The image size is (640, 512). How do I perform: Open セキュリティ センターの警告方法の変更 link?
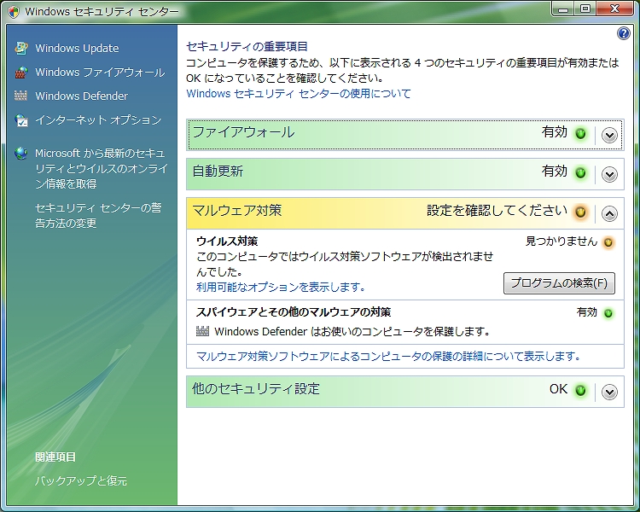(98, 215)
